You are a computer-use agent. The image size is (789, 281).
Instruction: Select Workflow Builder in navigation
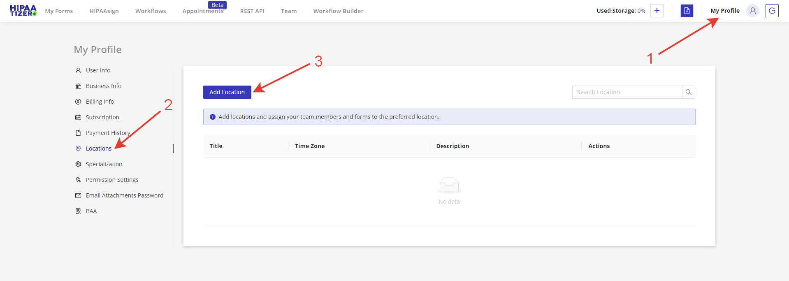click(338, 11)
